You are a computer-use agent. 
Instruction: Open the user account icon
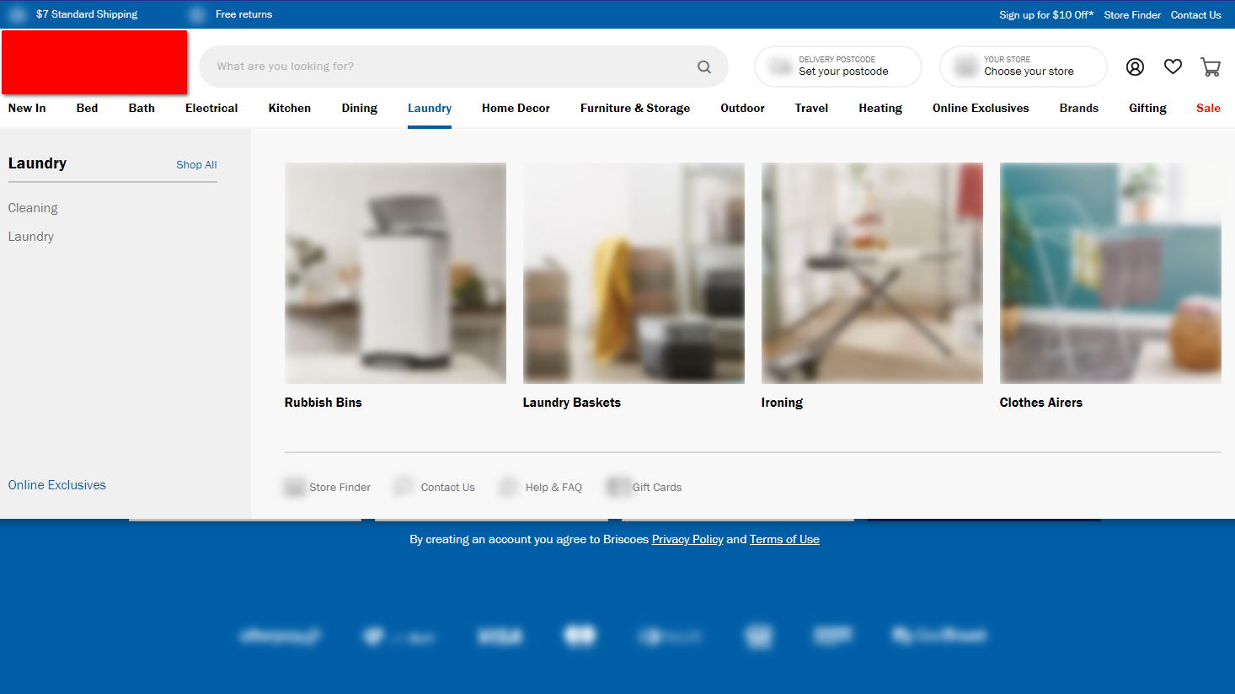1135,67
